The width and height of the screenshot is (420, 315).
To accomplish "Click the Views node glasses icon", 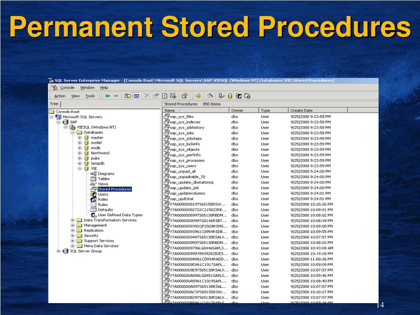I will pos(93,184).
